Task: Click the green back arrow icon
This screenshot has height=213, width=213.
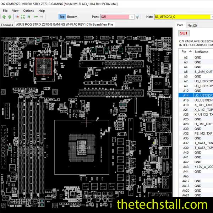Action: pos(36,17)
